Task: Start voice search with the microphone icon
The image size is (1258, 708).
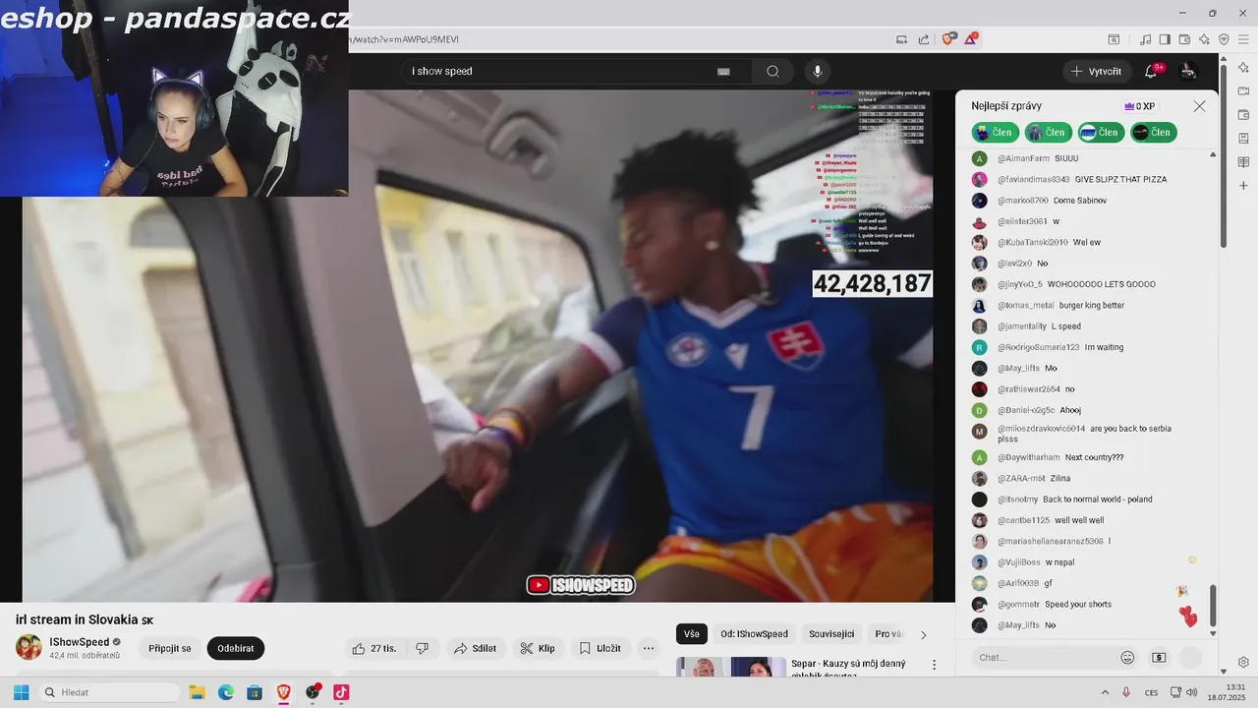Action: pos(817,71)
